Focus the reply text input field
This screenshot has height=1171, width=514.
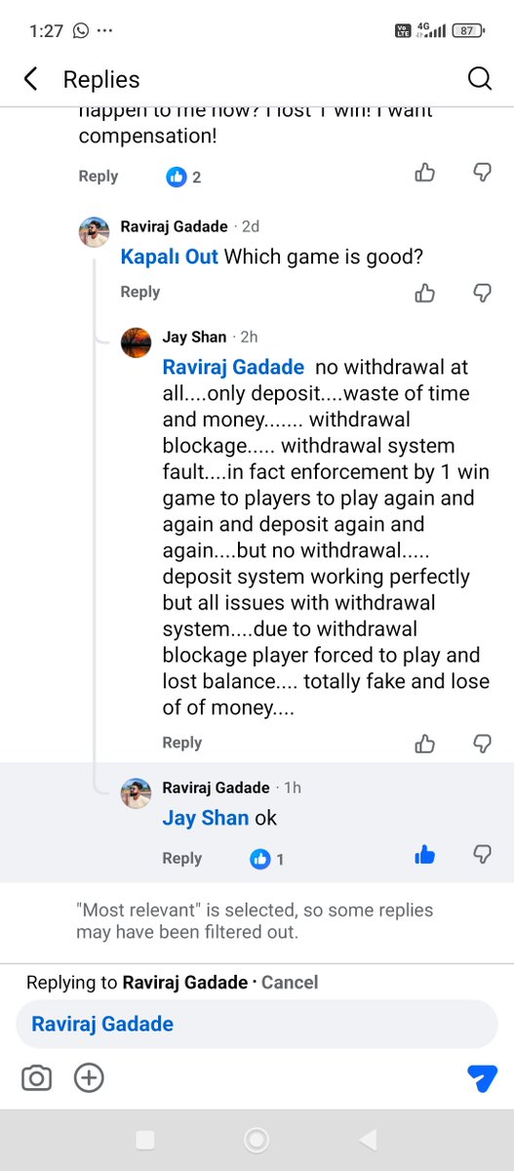click(x=257, y=1024)
